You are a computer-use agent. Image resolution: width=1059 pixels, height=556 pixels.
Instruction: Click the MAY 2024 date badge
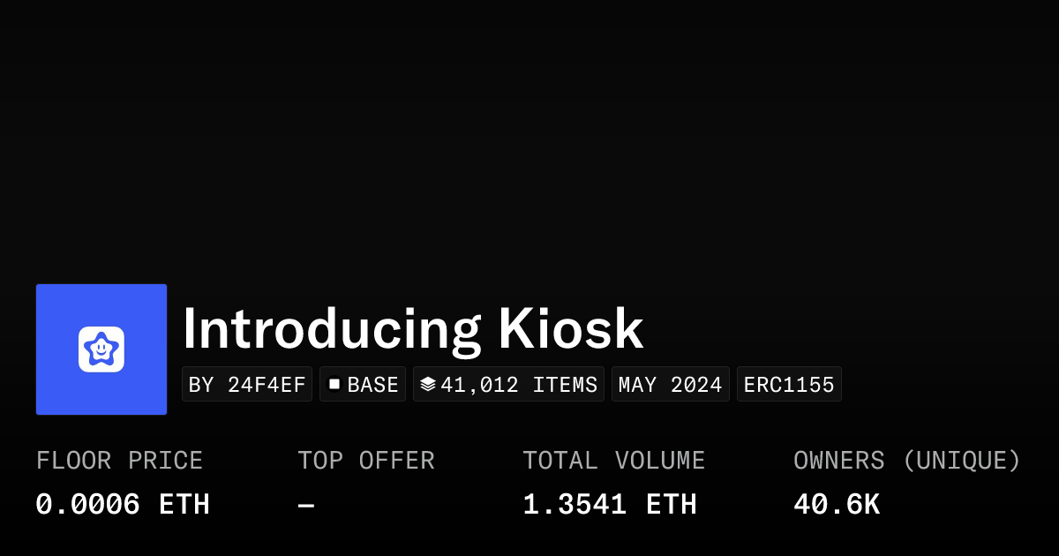pos(670,385)
